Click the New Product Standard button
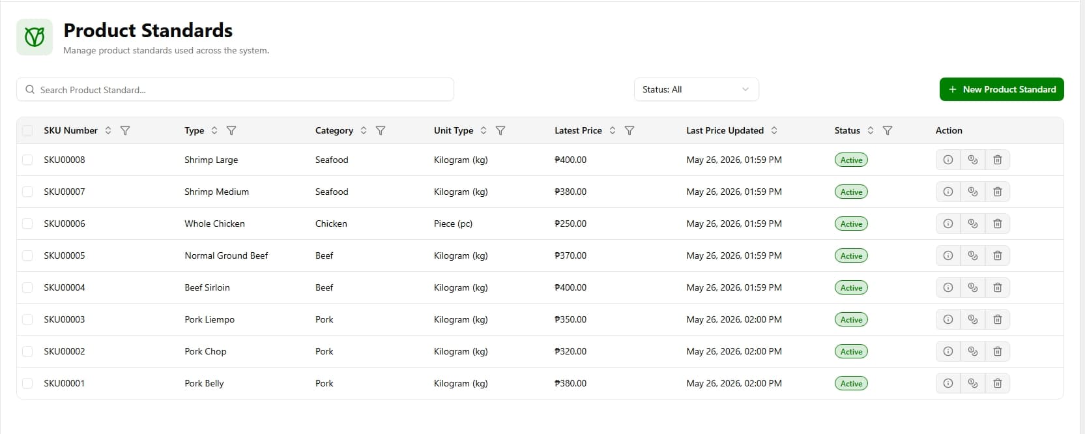The image size is (1085, 434). tap(1002, 89)
